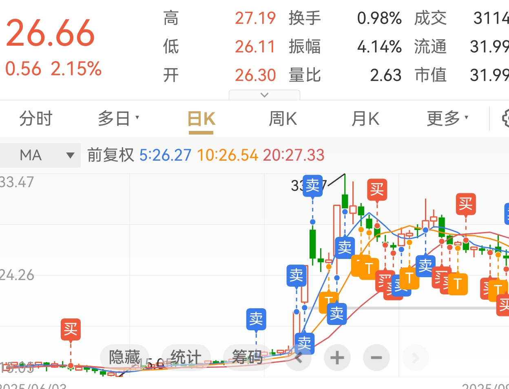Tap the 换手 turnover value 0.98%
The image size is (509, 389).
pyautogui.click(x=379, y=18)
